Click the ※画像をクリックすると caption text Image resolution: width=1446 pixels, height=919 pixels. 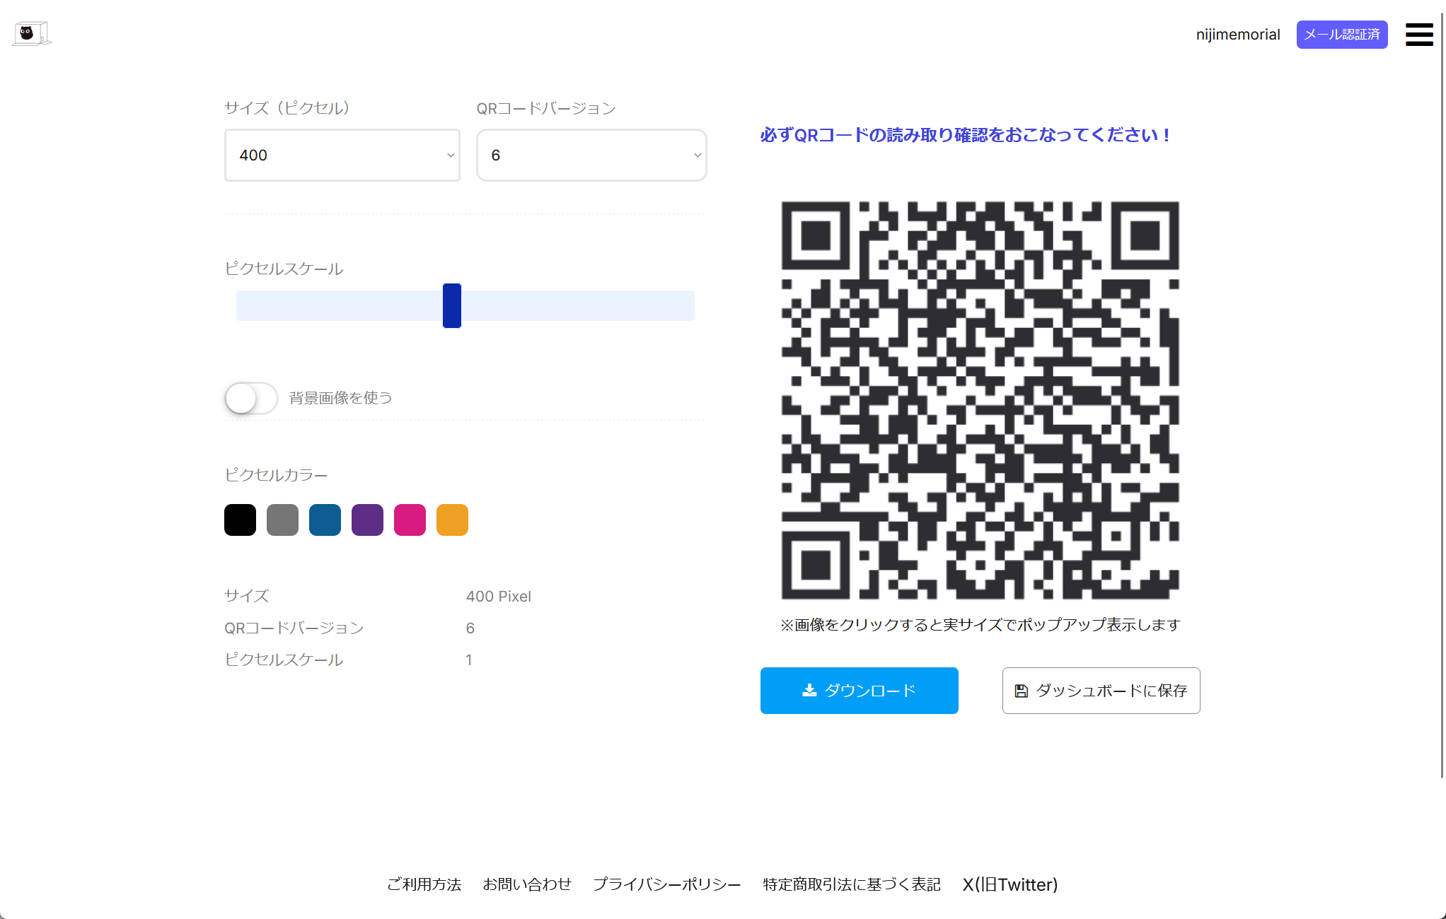click(x=980, y=625)
